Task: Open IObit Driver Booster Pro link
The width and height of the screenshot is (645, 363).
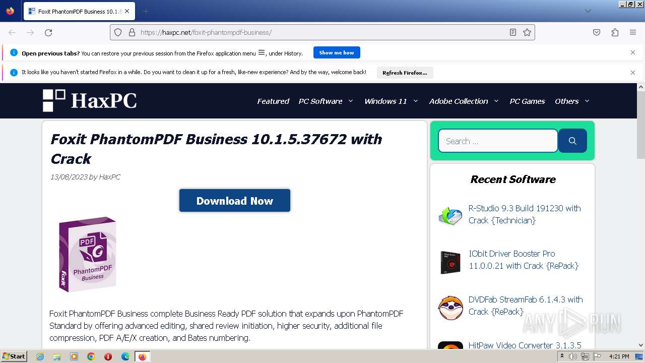Action: [x=524, y=260]
